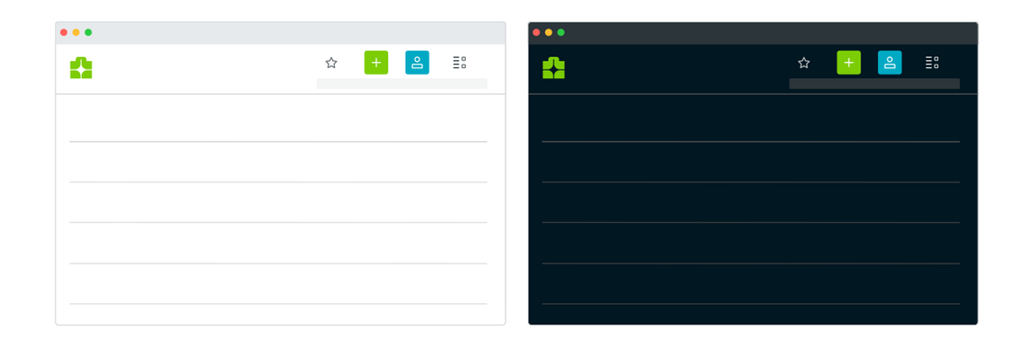This screenshot has width=1033, height=354.
Task: Open the blue user profile icon in dark window
Action: tap(889, 63)
